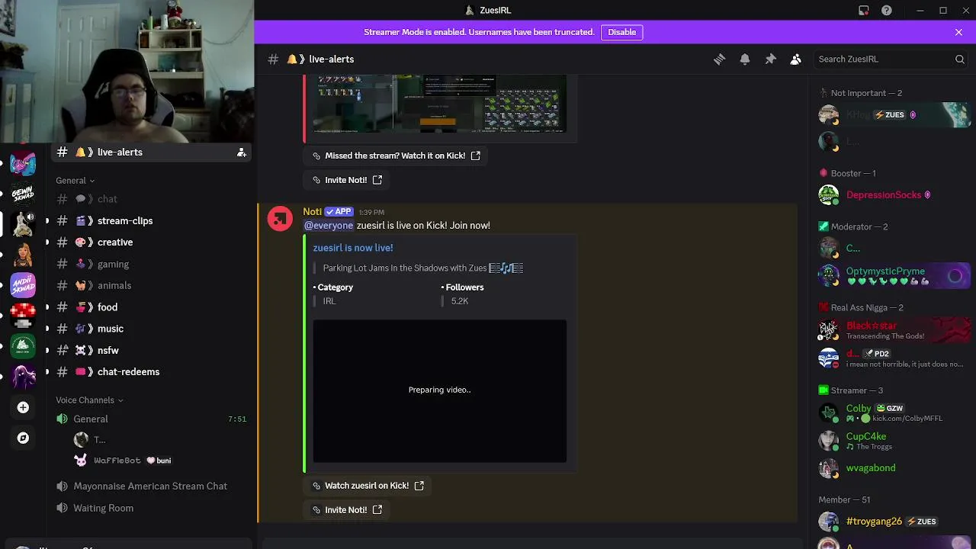The height and width of the screenshot is (549, 976).
Task: Open the top pink and blue server icon
Action: tap(23, 163)
